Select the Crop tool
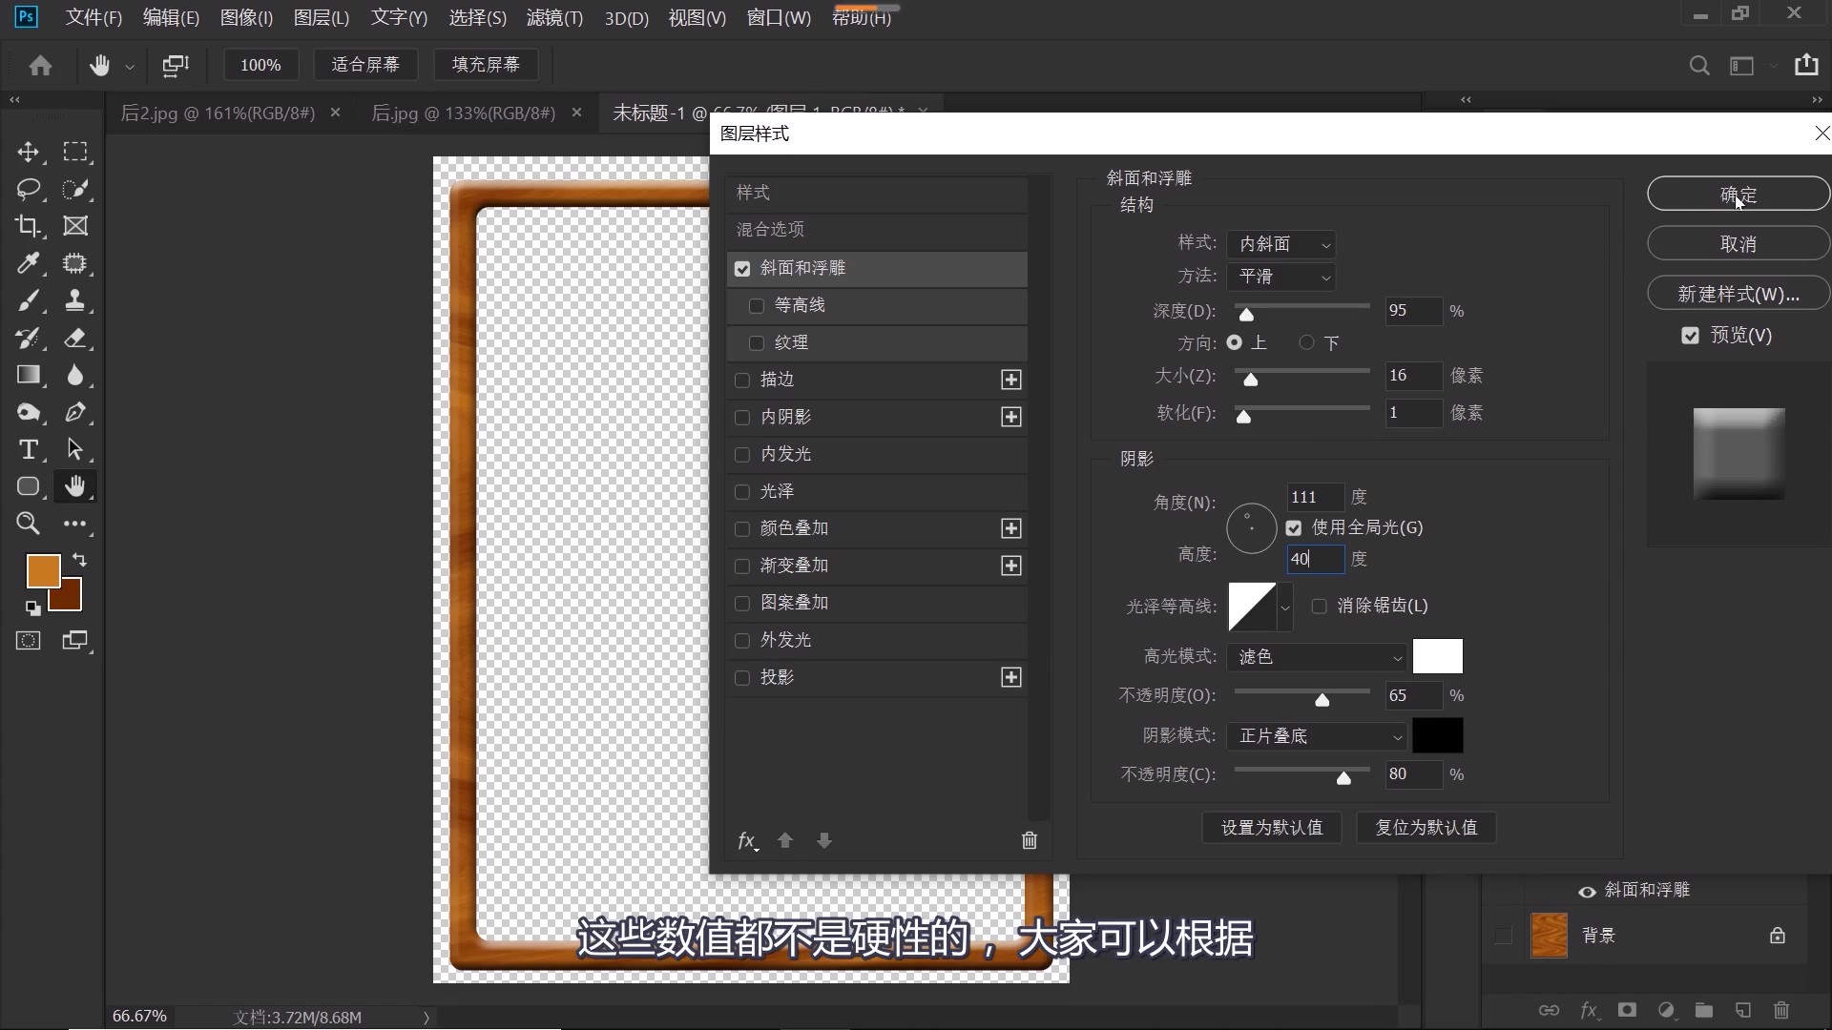The height and width of the screenshot is (1030, 1832). 29,226
